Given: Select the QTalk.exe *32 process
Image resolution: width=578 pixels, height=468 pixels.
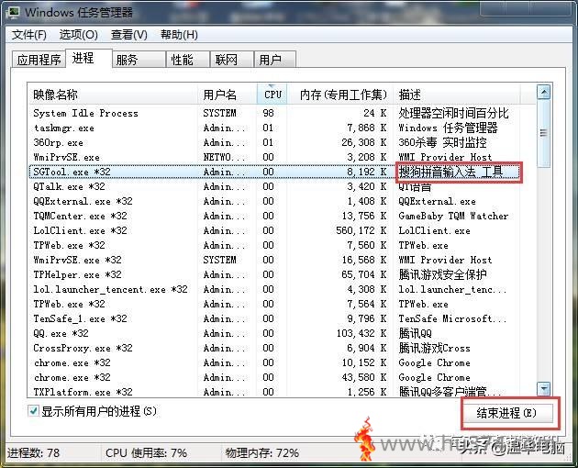Looking at the screenshot, I should pos(274,186).
